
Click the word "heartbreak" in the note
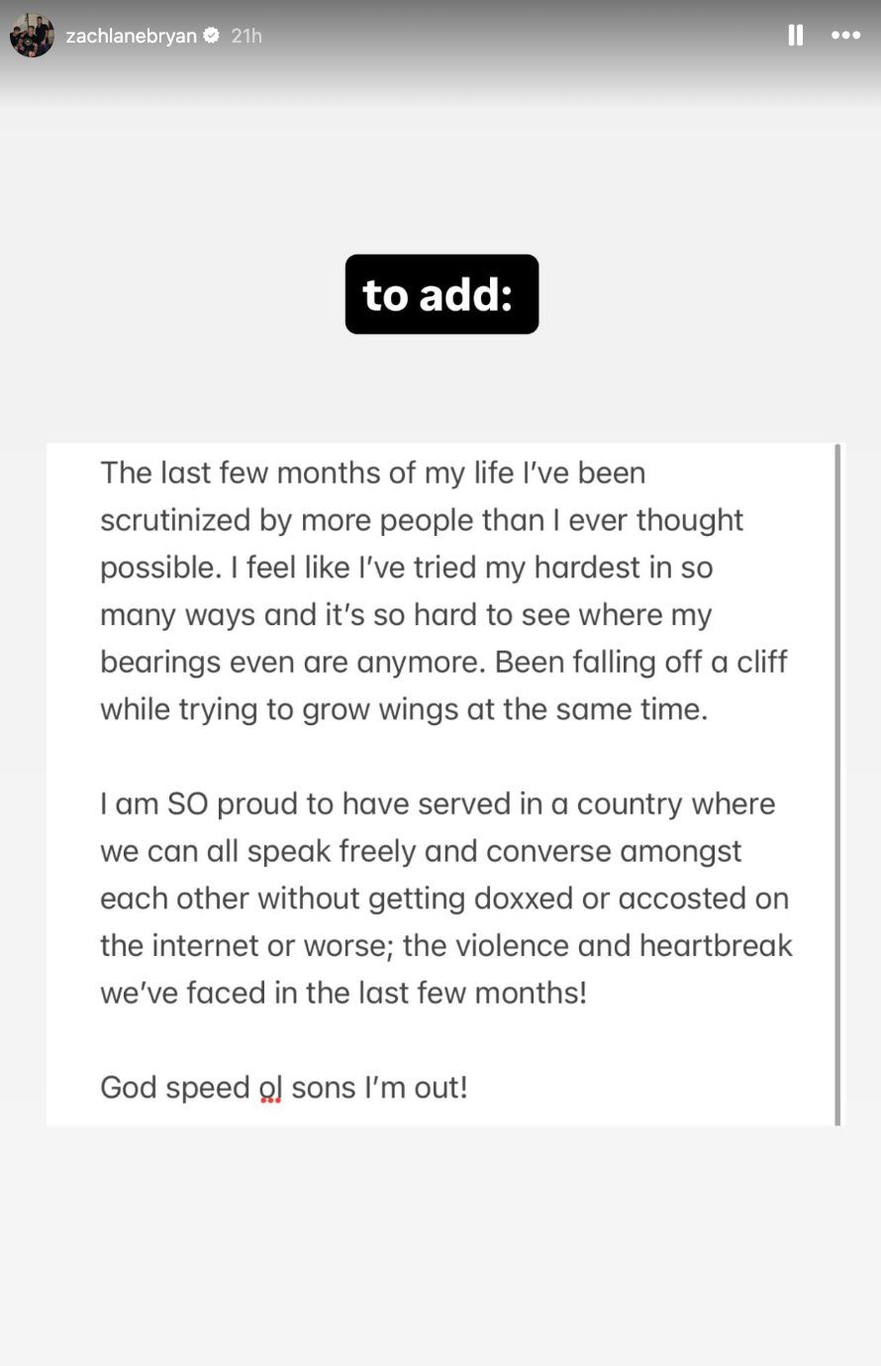[716, 945]
